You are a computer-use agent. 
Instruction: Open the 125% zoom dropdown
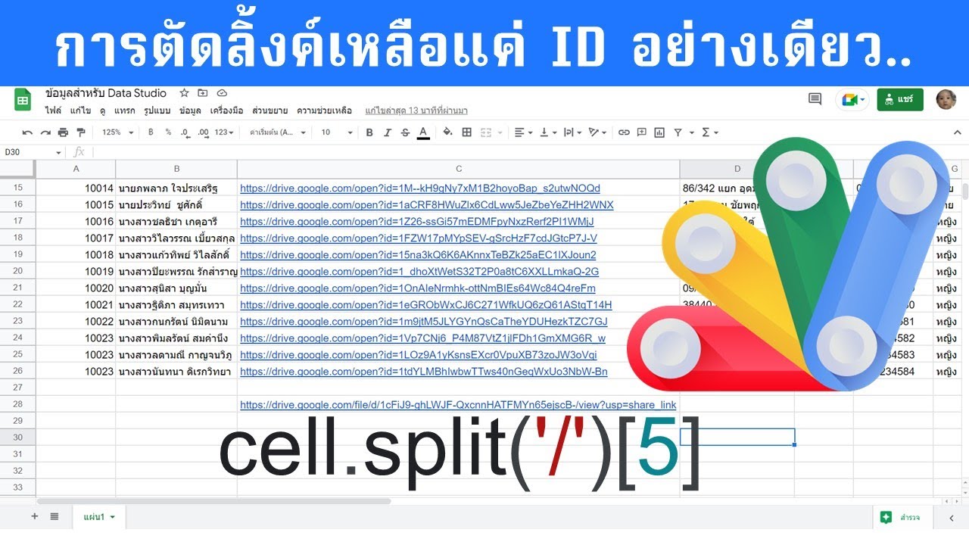click(x=117, y=132)
